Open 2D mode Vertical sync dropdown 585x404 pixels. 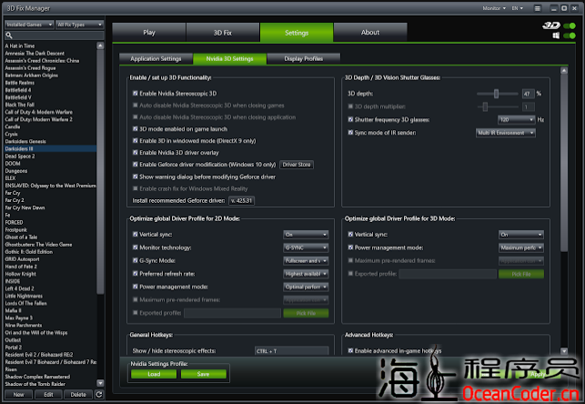(306, 235)
